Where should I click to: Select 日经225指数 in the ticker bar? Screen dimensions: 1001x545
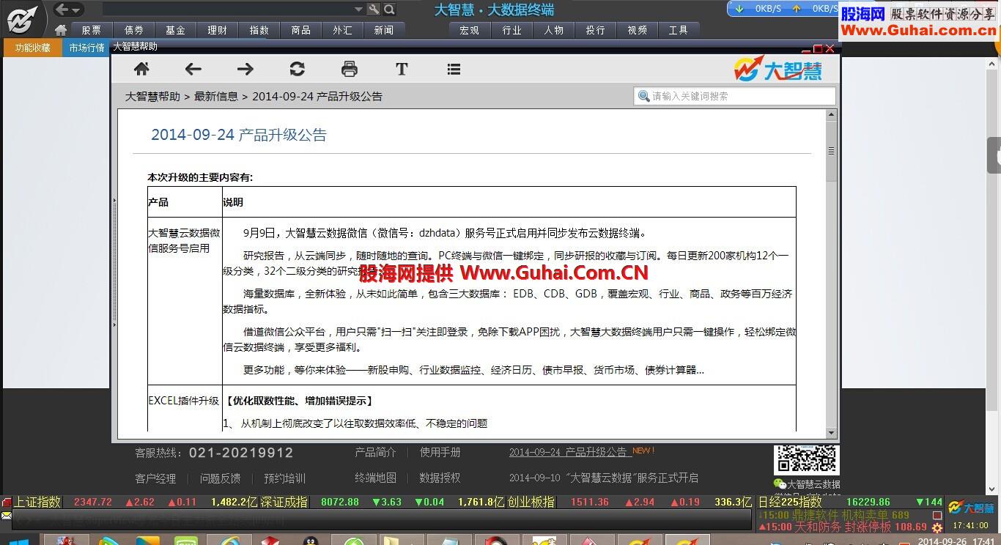click(790, 502)
